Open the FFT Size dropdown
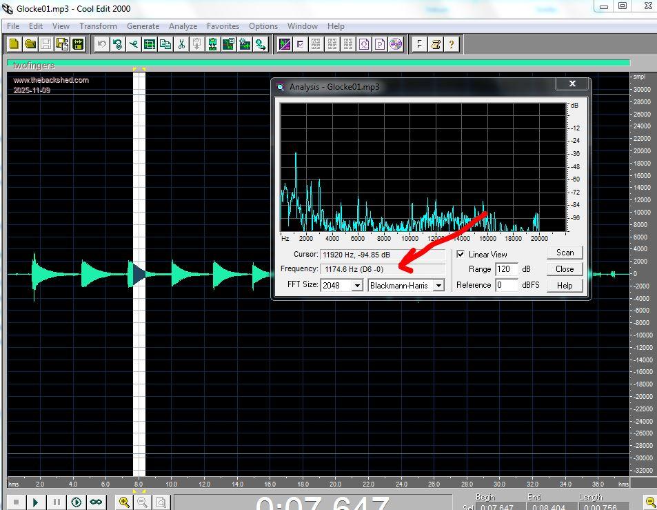 (x=357, y=285)
